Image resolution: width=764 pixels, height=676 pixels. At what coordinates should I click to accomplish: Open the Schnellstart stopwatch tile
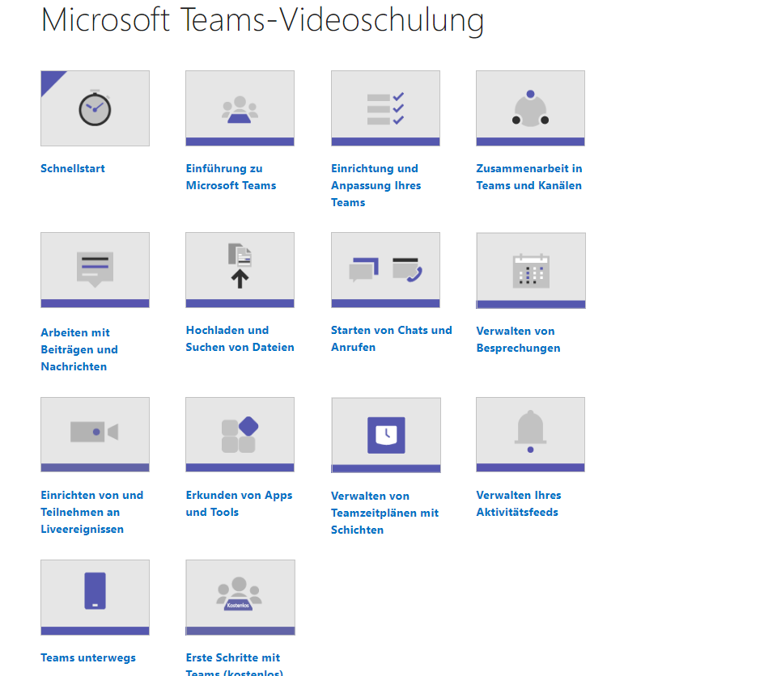click(95, 108)
